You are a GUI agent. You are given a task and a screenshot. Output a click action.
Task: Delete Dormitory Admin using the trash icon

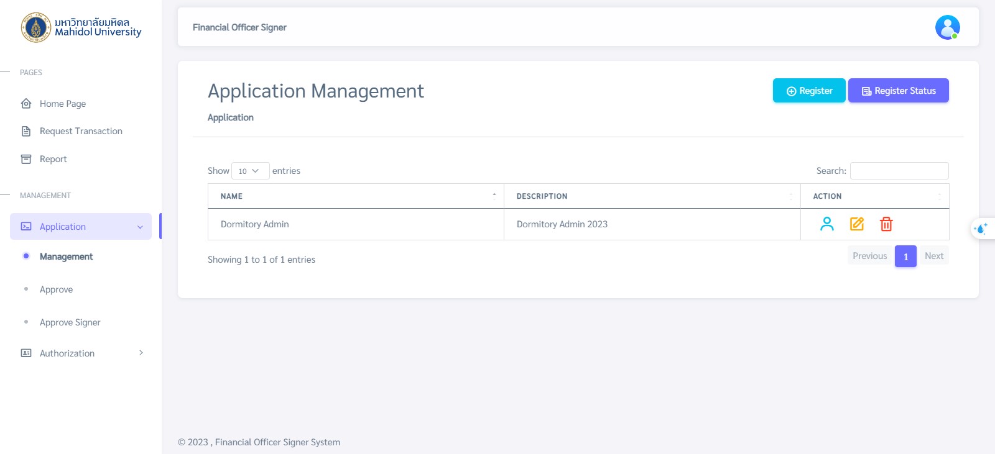[x=886, y=224]
